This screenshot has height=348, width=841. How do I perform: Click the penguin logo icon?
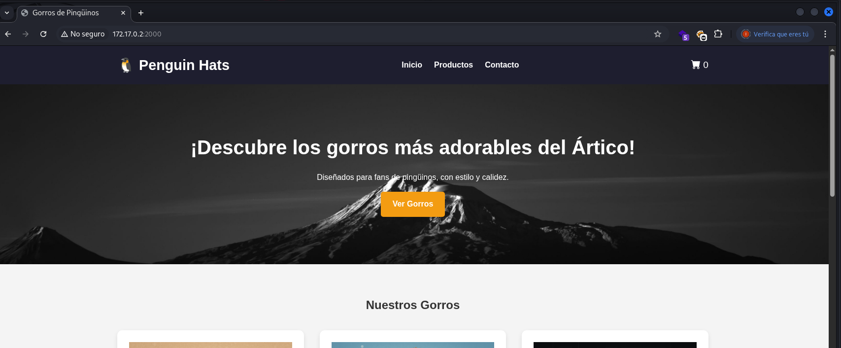126,65
